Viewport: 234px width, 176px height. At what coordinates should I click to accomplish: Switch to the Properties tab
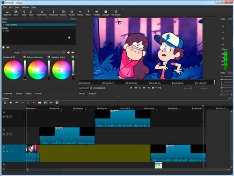click(8, 93)
